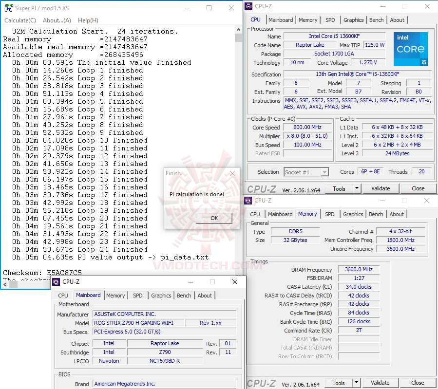Select CPU tab in top CPU-Z window

(255, 19)
